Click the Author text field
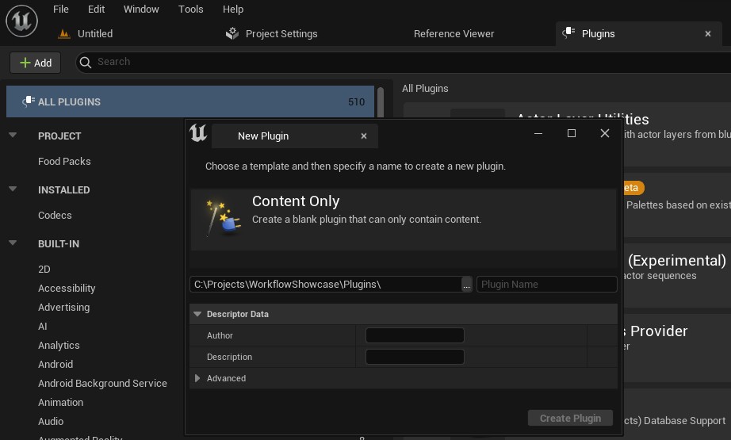The image size is (731, 440). tap(415, 335)
